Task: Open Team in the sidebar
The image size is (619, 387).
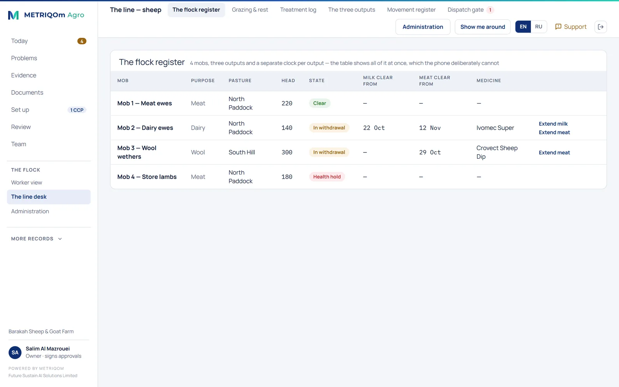Action: 49,144
